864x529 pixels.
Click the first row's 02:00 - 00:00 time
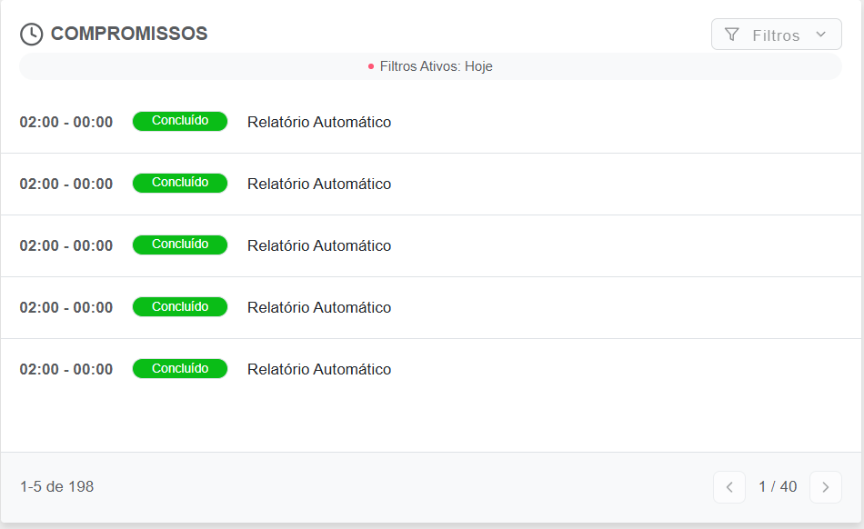tap(66, 122)
